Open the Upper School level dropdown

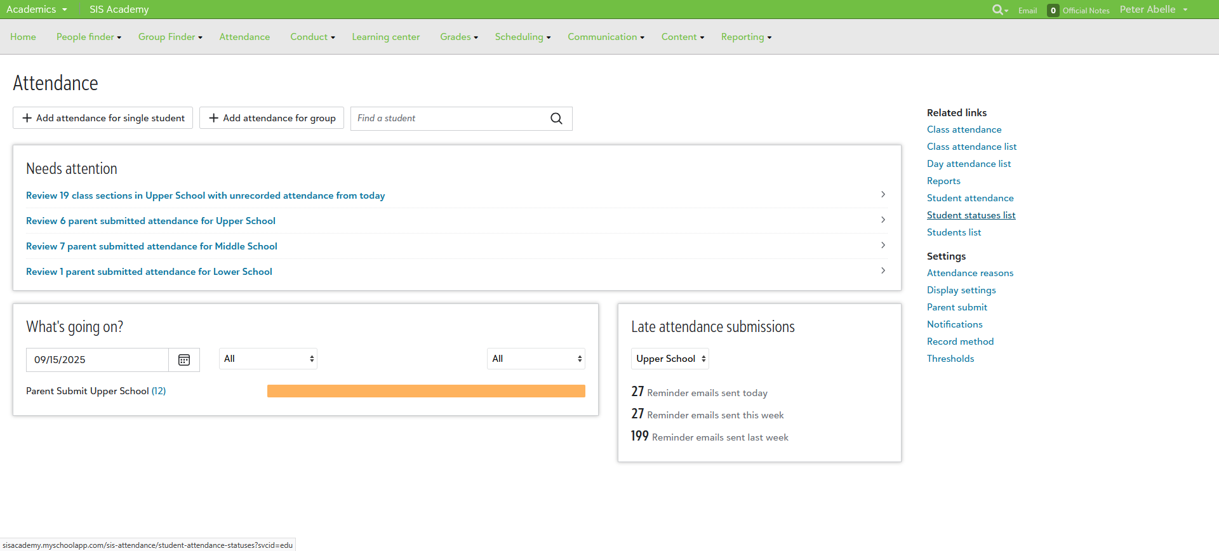(670, 359)
